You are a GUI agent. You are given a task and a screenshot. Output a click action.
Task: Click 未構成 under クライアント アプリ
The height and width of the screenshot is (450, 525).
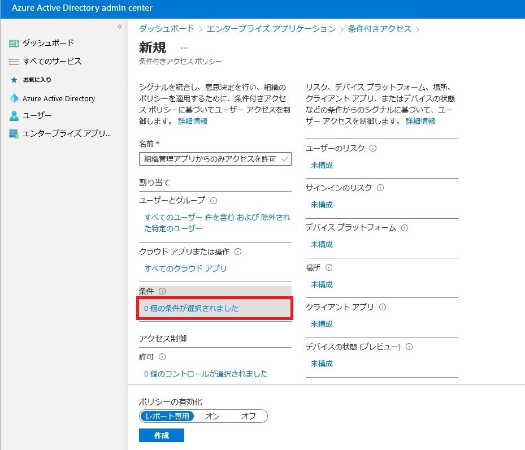coord(322,324)
